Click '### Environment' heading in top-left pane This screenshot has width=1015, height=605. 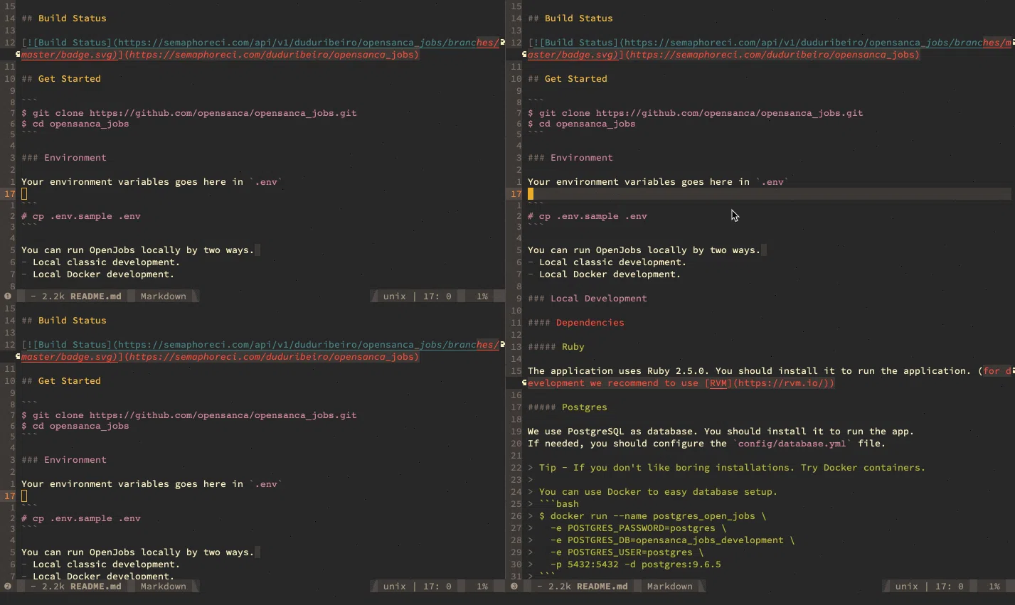64,158
